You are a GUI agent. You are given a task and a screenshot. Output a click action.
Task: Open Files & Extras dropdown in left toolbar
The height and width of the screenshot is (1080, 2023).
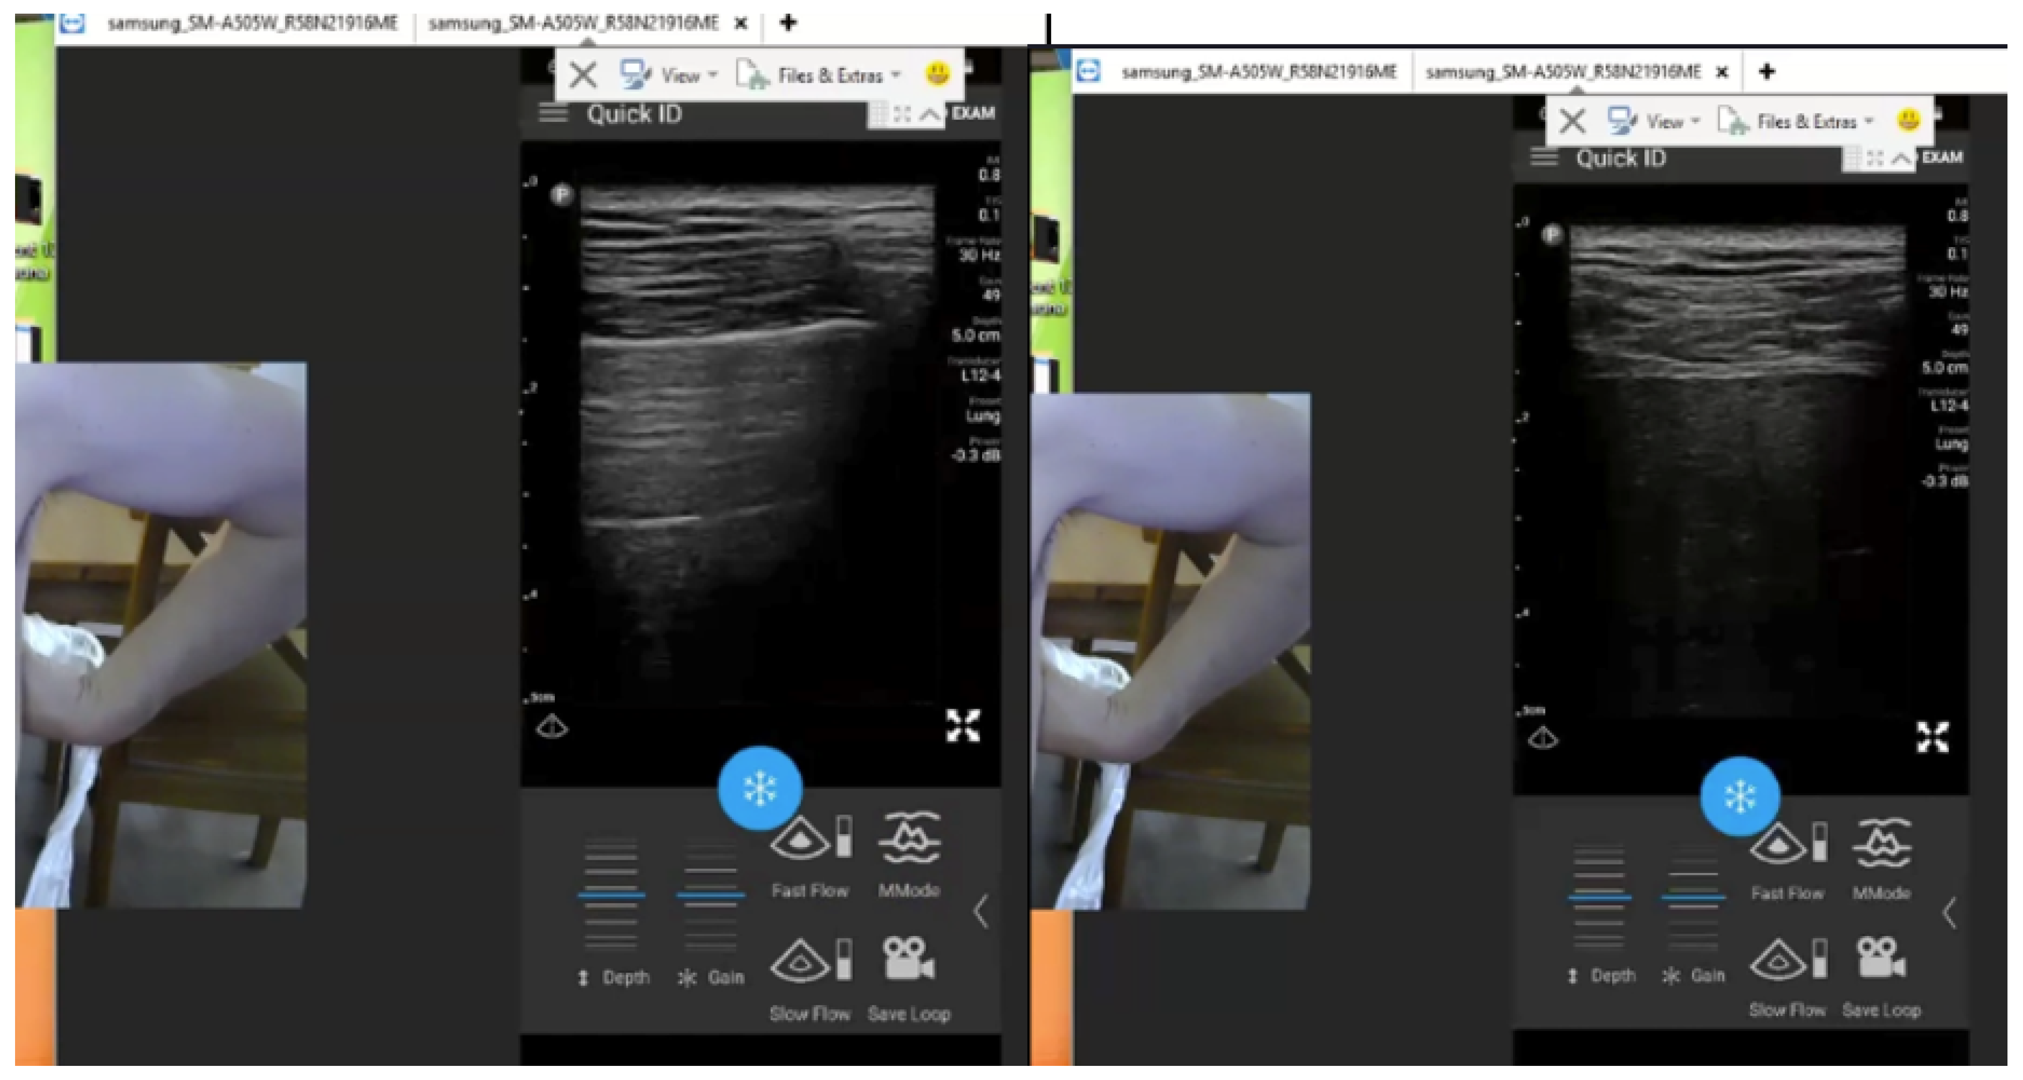[x=819, y=75]
